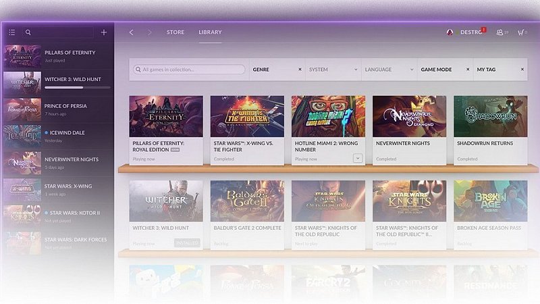Select Pillars of Eternity in the sidebar

coord(58,56)
